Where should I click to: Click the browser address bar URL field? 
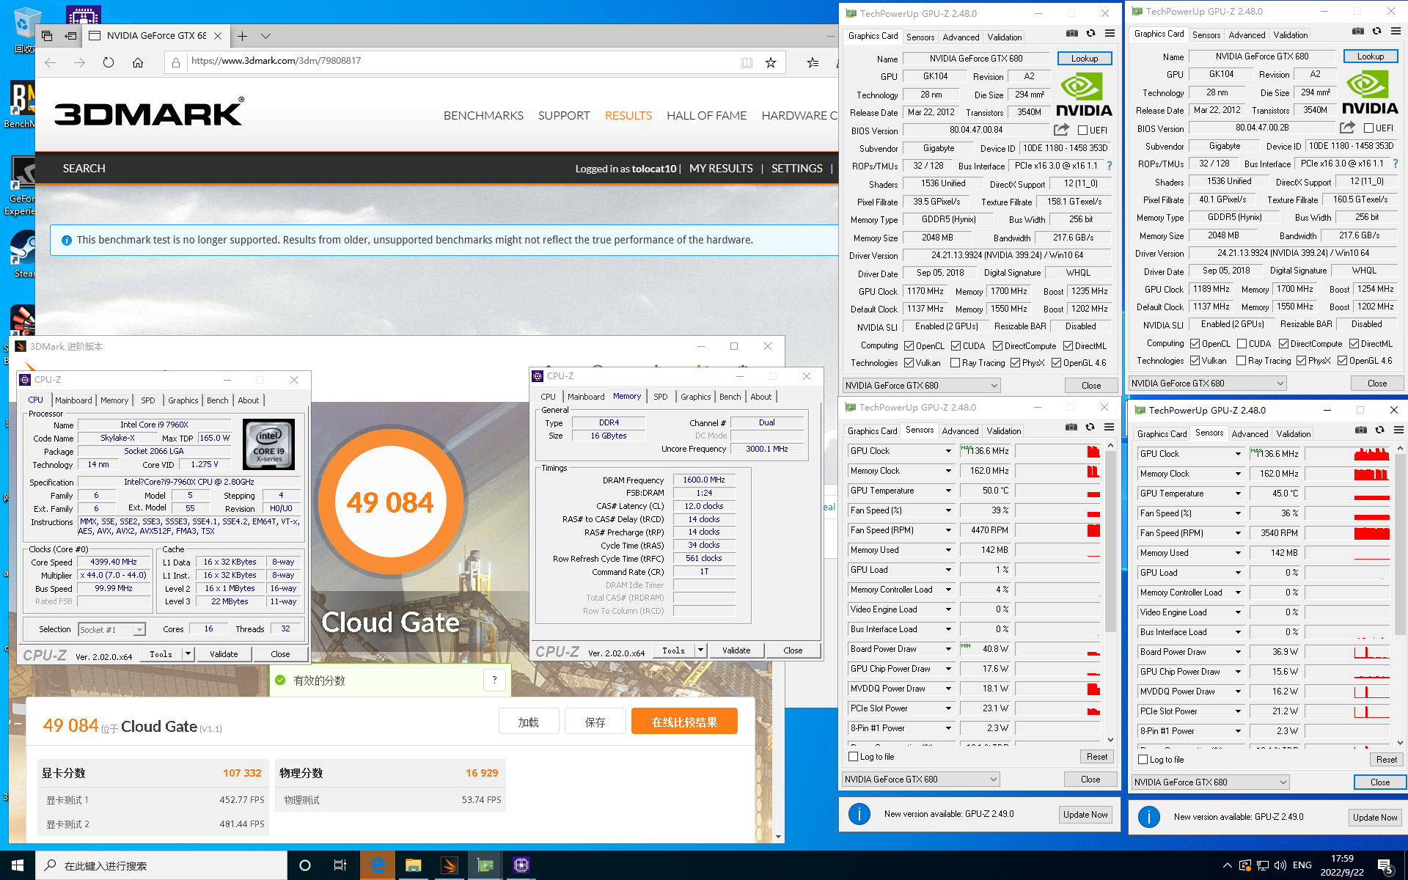[x=462, y=62]
